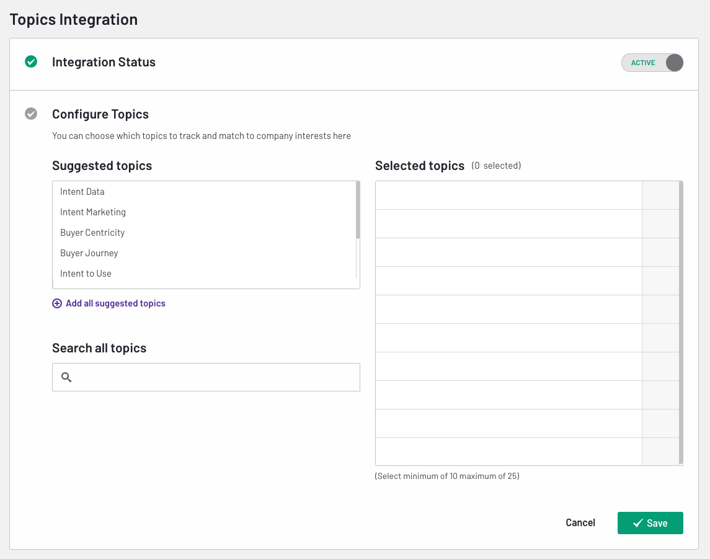Pick the Buyer Journey suggested topic
The image size is (710, 559).
[89, 253]
